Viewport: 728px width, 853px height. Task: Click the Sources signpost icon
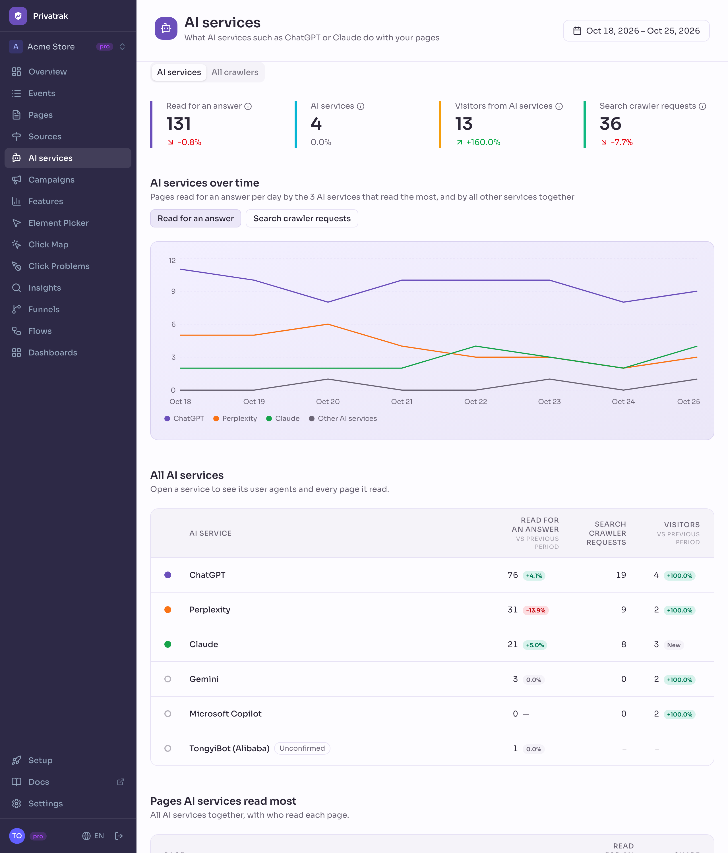tap(16, 137)
